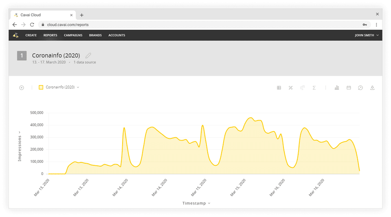Select the Cavai Cloud browser tab
391x217 pixels.
click(x=43, y=15)
